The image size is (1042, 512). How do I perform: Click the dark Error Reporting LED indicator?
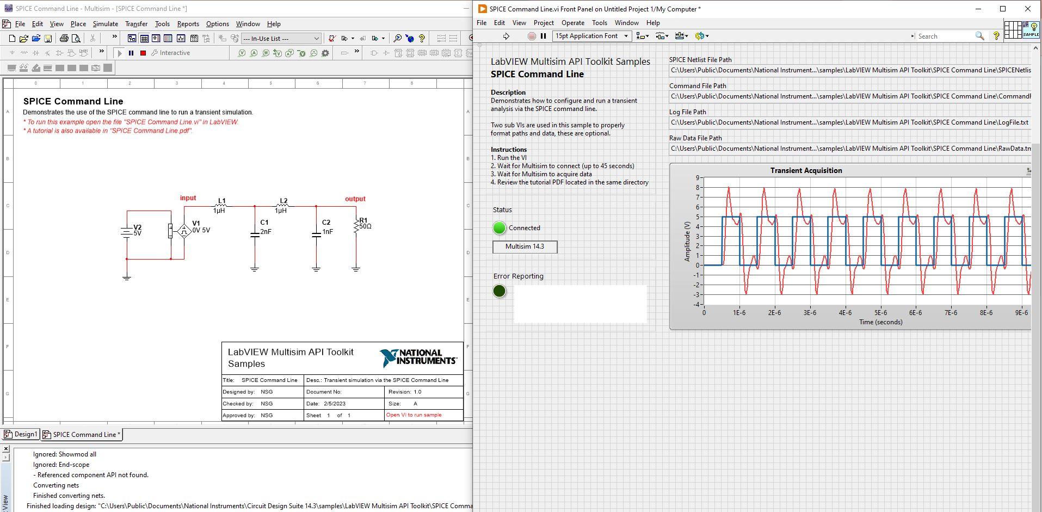tap(499, 291)
